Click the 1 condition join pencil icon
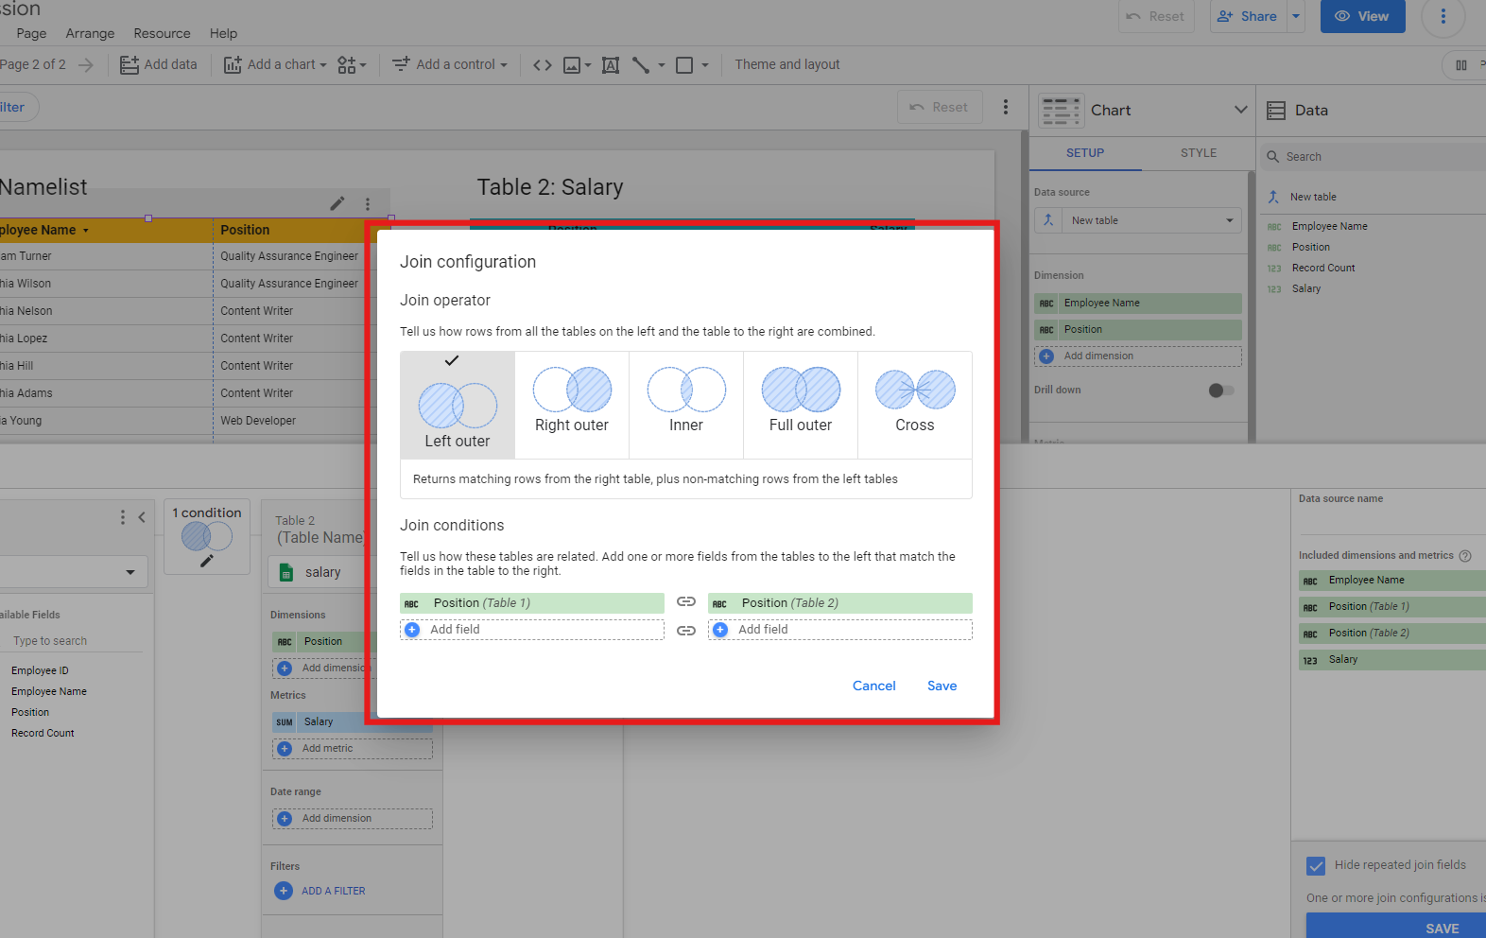1486x938 pixels. coord(207,561)
